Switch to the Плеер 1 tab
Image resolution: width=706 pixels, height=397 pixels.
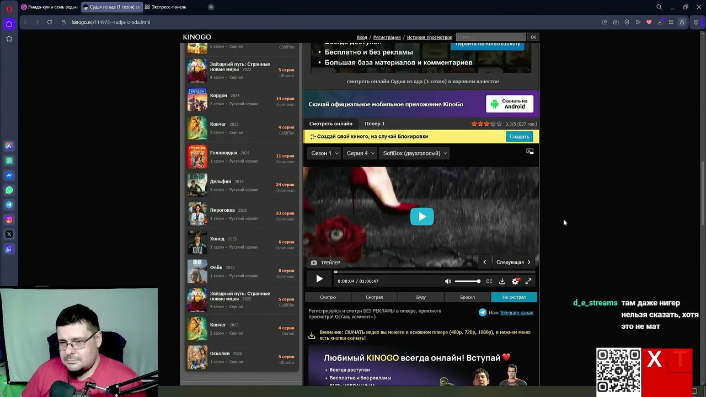click(375, 124)
